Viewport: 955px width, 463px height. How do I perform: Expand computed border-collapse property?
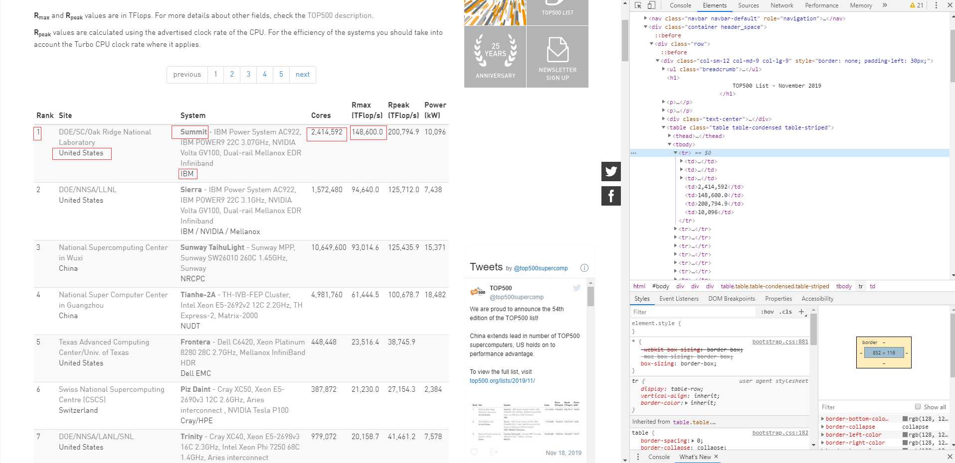coord(823,427)
